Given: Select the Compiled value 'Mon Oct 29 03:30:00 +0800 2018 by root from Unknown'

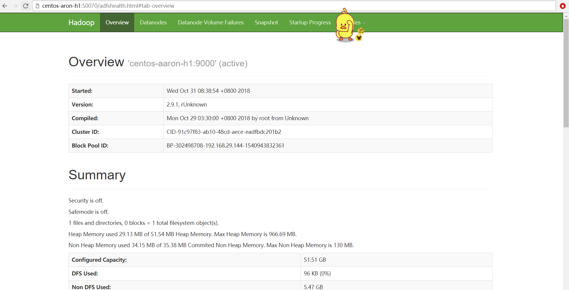Looking at the screenshot, I should [x=237, y=118].
